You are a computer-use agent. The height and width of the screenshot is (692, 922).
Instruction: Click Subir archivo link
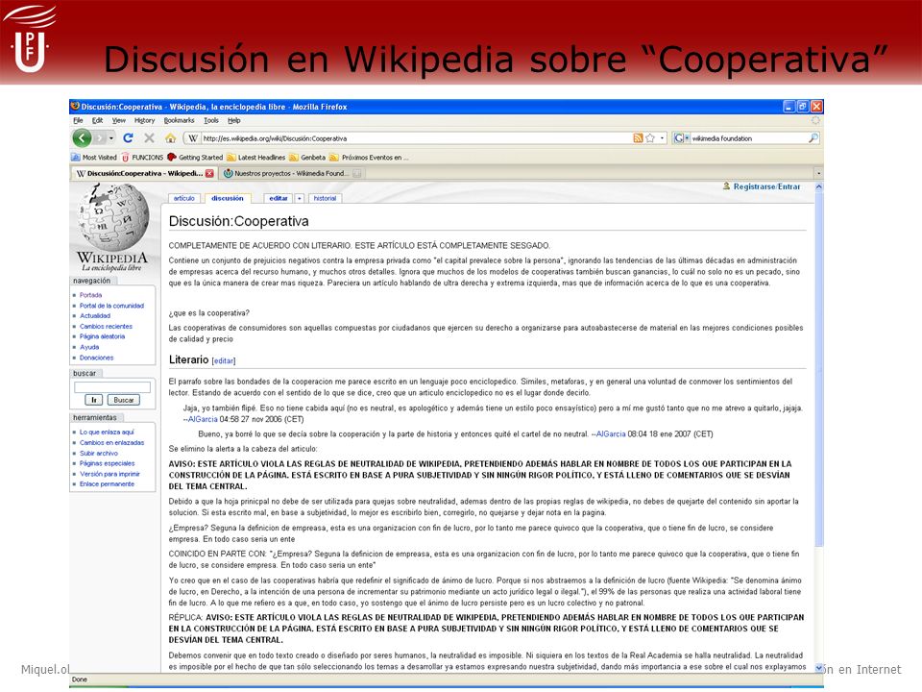pos(99,453)
